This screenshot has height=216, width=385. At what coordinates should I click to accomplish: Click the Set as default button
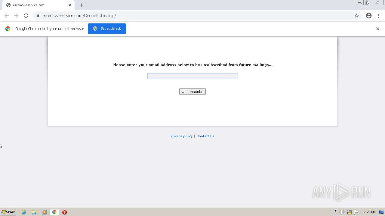[107, 28]
